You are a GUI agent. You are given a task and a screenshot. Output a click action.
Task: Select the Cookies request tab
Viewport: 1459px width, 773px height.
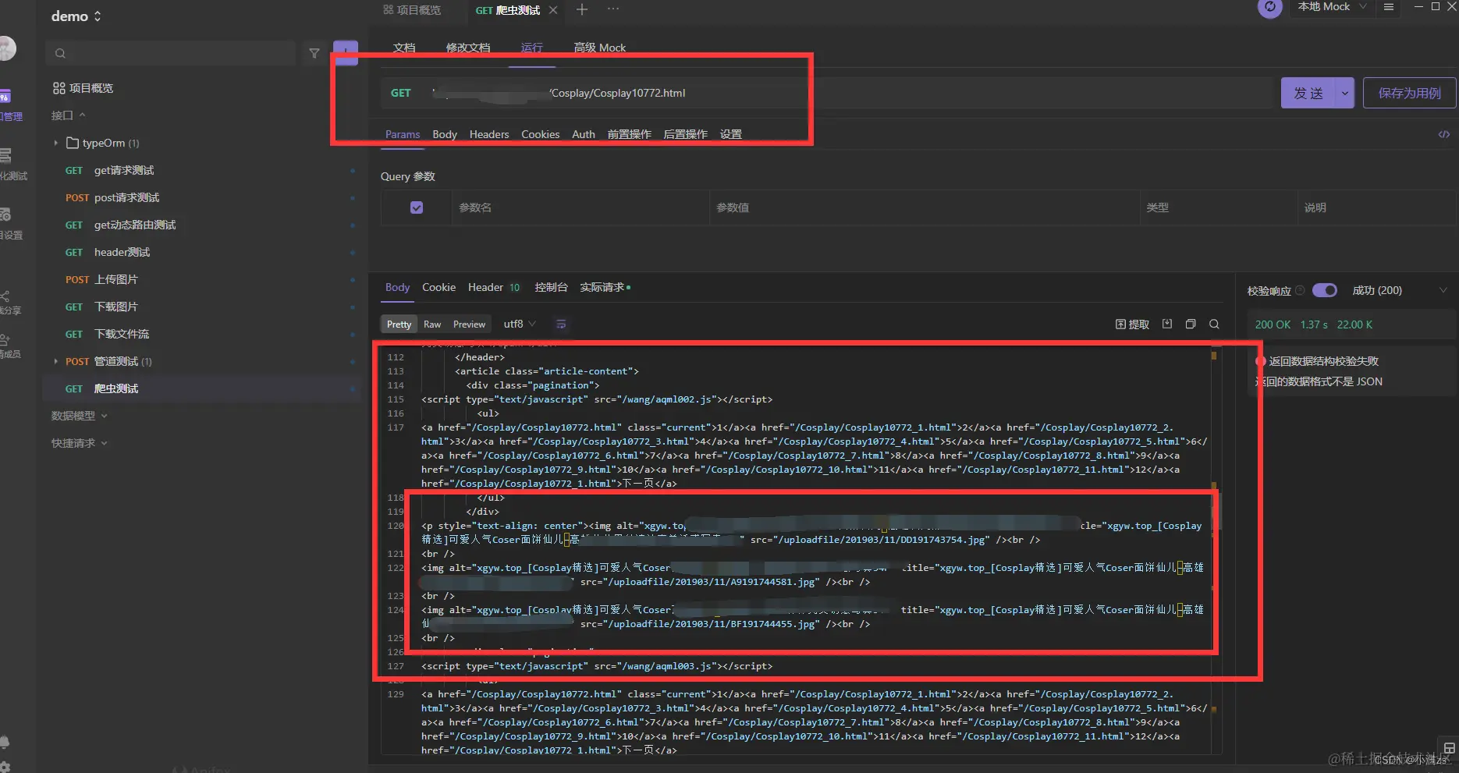[541, 134]
